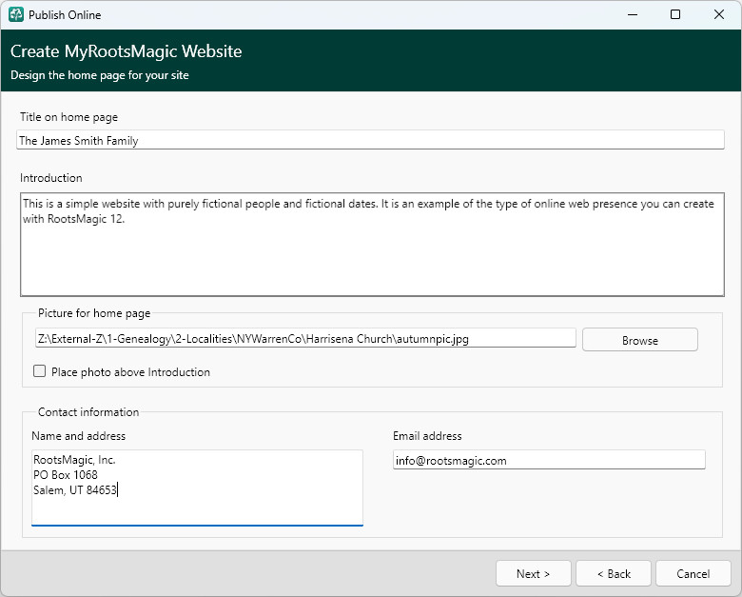Click the 'Name and address' label

pyautogui.click(x=79, y=436)
